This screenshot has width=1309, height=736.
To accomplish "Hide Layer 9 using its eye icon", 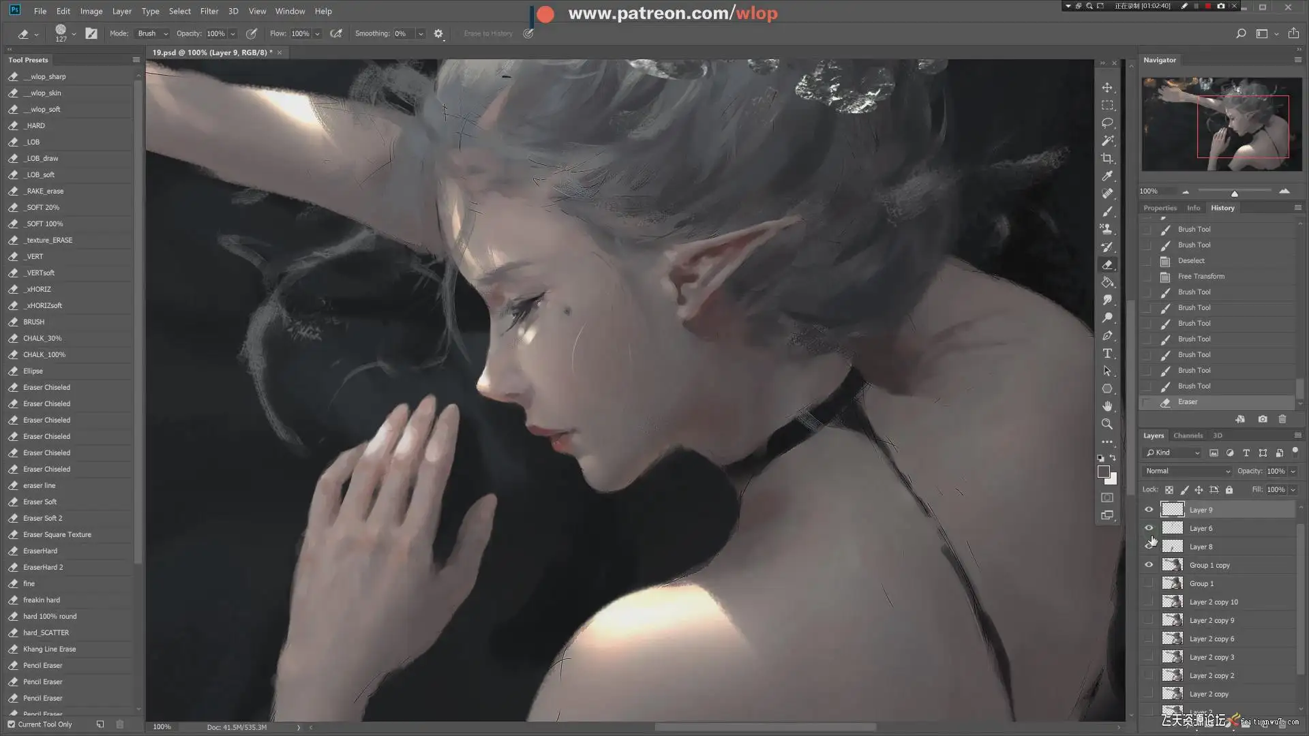I will point(1149,510).
